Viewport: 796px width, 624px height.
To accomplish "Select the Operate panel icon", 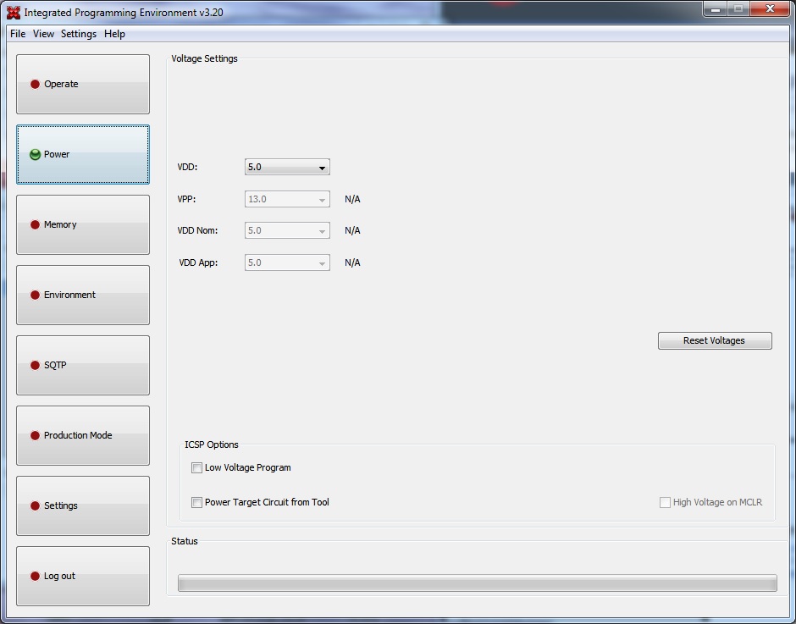I will pos(34,84).
